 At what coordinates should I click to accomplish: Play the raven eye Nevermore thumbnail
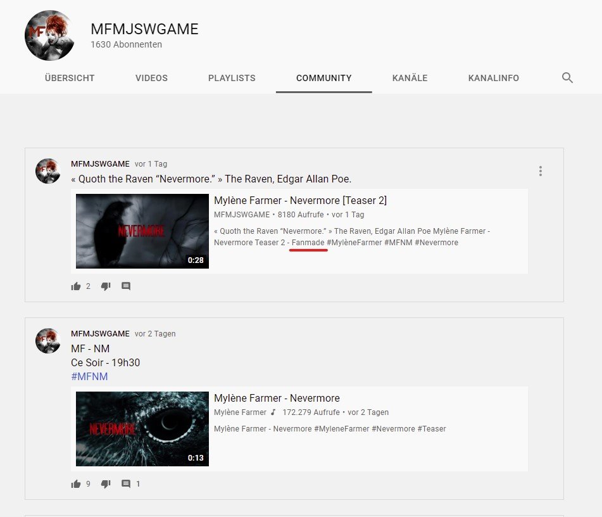click(x=142, y=429)
